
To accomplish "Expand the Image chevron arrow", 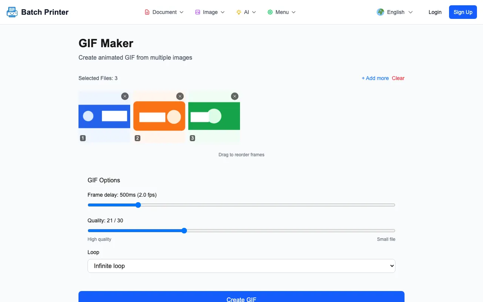I will [223, 12].
